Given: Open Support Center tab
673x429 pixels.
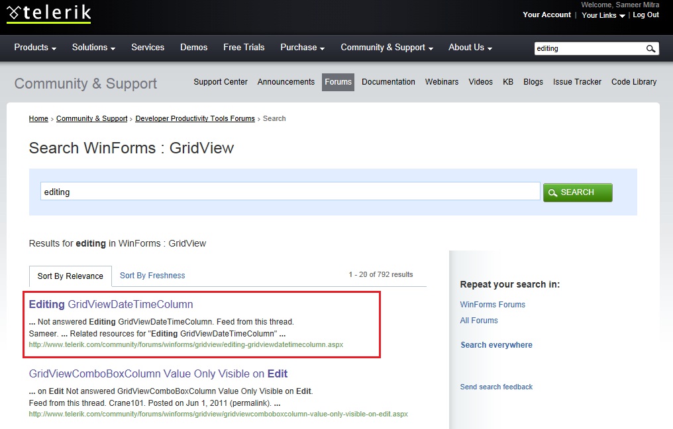Looking at the screenshot, I should coord(221,82).
